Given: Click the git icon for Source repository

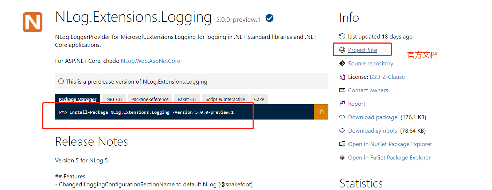Looking at the screenshot, I should click(342, 64).
